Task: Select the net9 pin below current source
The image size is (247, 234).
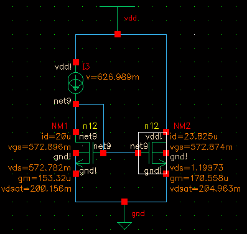Action: (x=76, y=104)
